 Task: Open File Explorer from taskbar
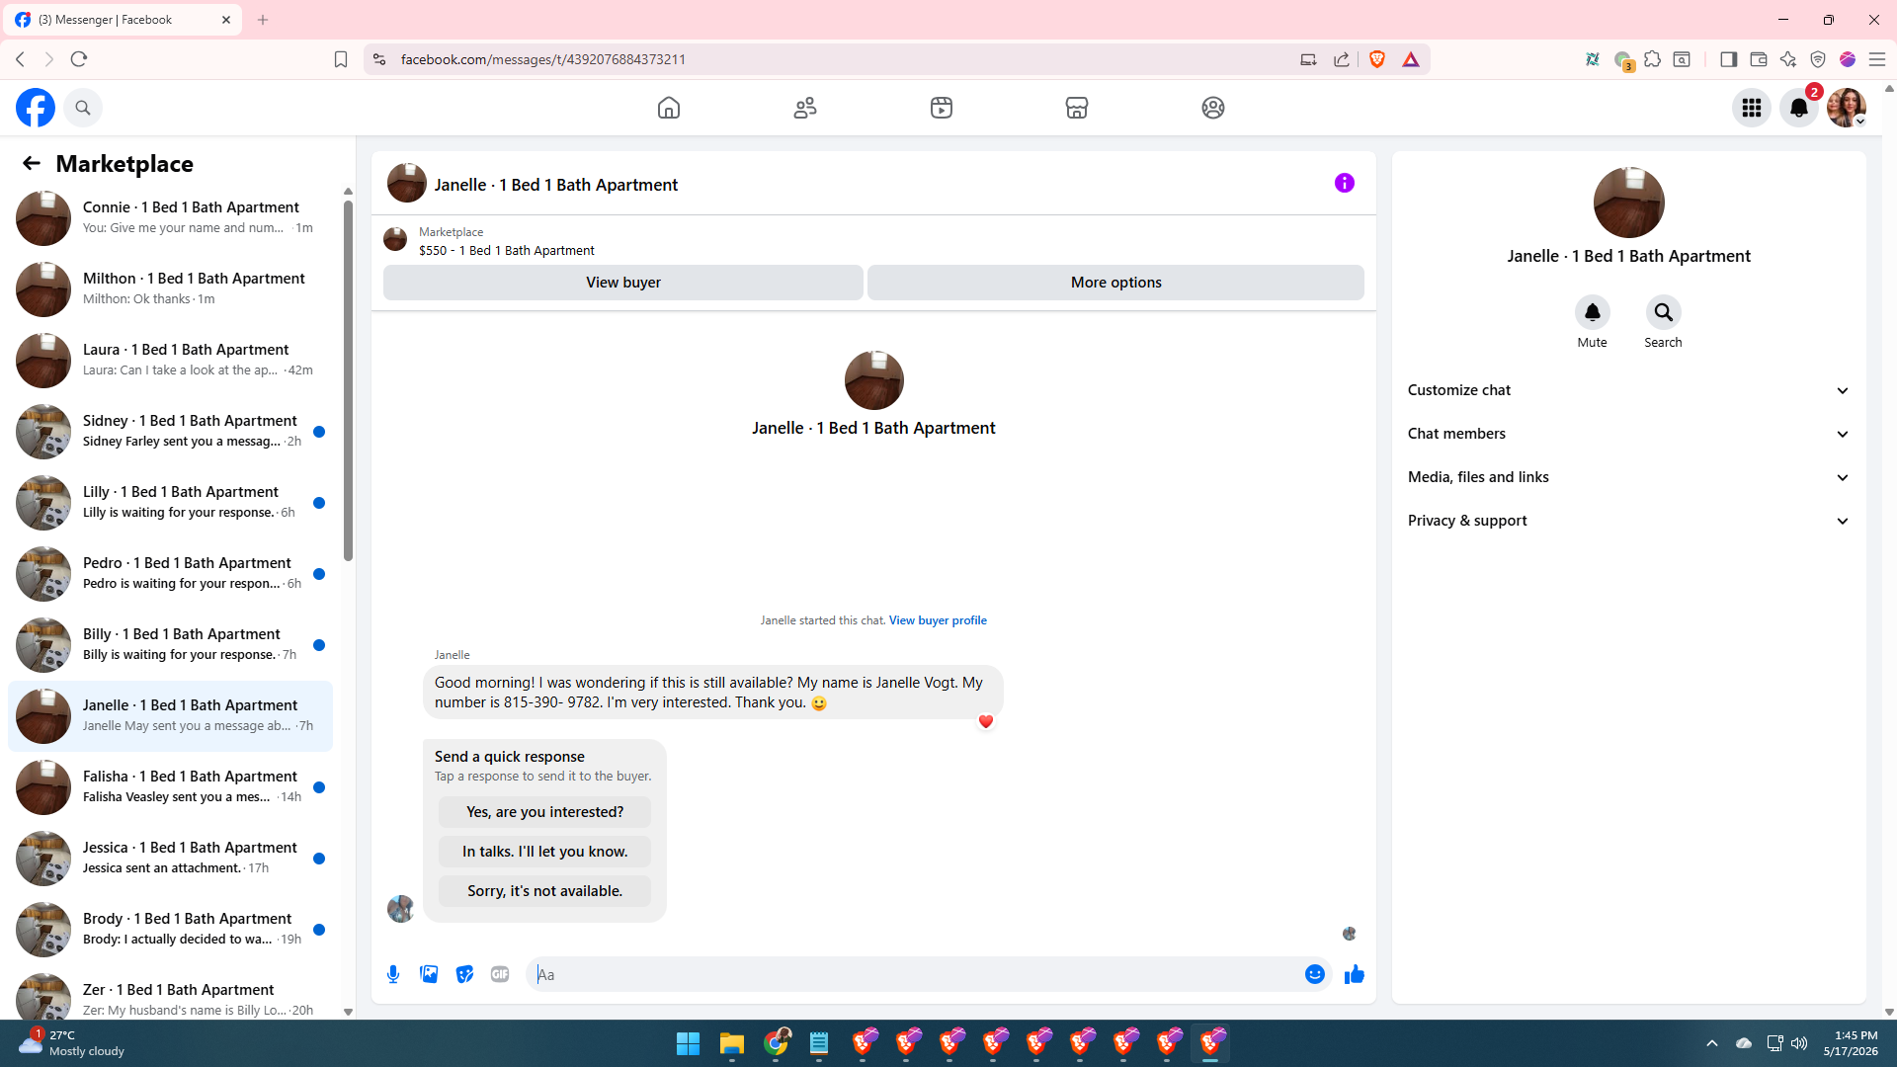[x=731, y=1043]
